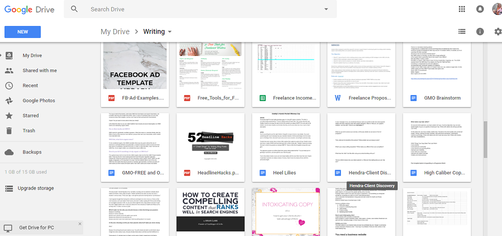Click Docs icon of GMO Brainstorm
This screenshot has width=502, height=236.
(413, 98)
